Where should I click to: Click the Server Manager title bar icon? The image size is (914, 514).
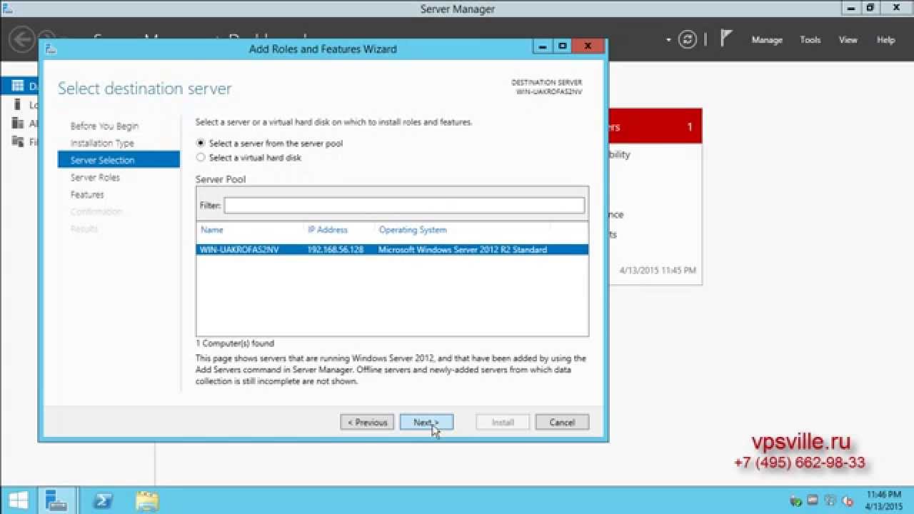[7, 8]
